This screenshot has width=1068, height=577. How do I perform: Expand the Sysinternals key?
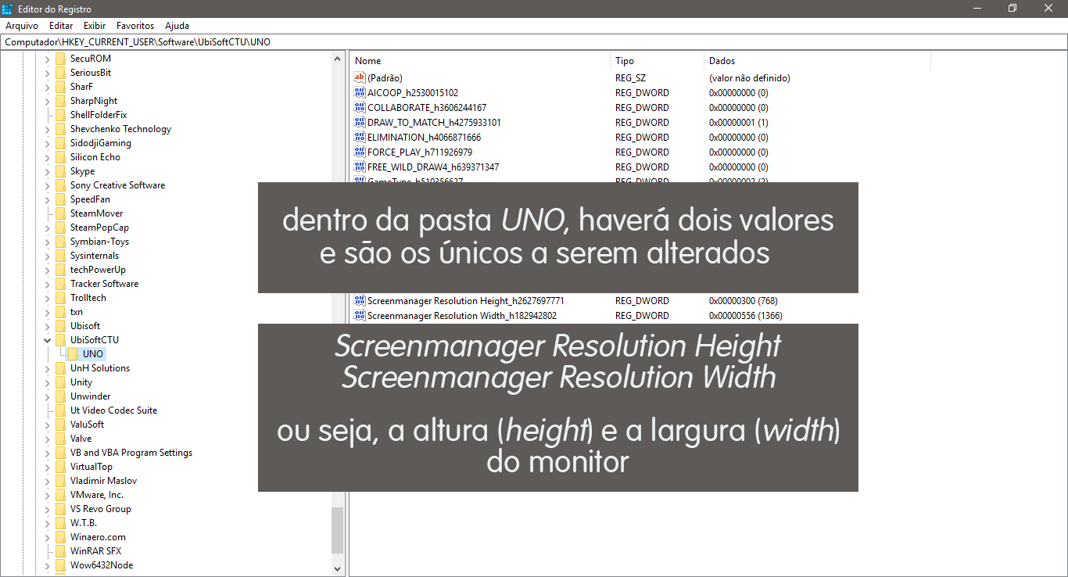(47, 256)
